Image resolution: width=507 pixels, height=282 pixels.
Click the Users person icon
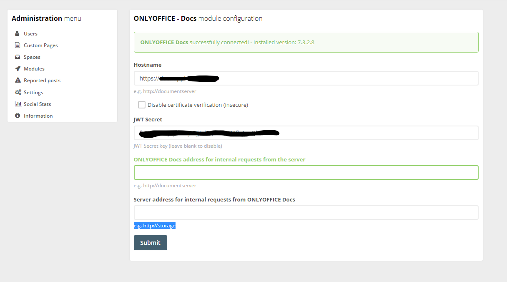[x=18, y=33]
